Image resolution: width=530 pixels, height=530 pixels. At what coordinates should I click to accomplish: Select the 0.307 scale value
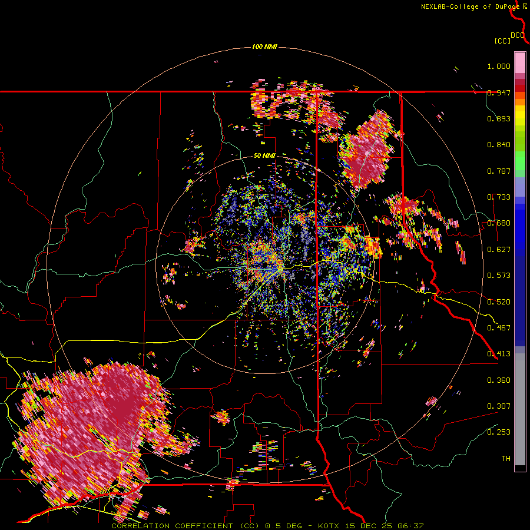[x=499, y=406]
